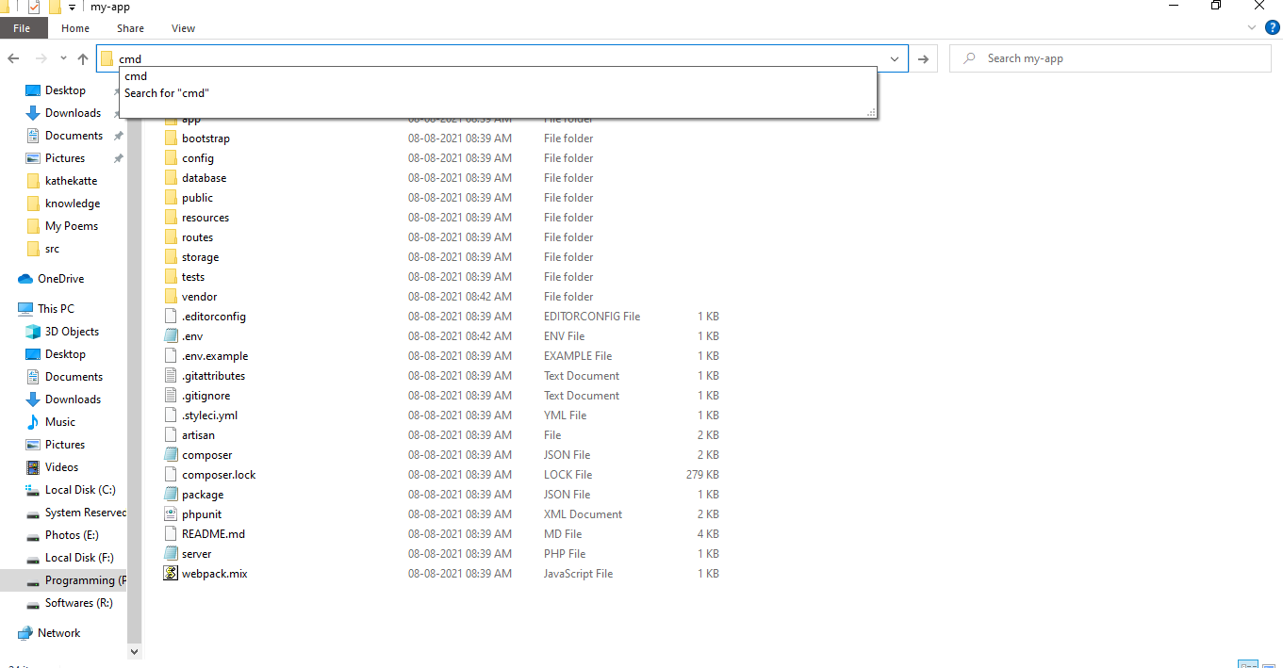
Task: Select the phpunit XML file icon
Action: 171,514
